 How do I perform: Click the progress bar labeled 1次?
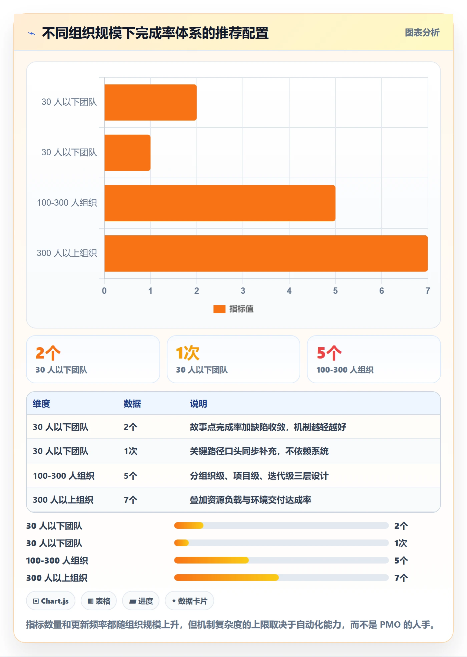click(x=281, y=543)
